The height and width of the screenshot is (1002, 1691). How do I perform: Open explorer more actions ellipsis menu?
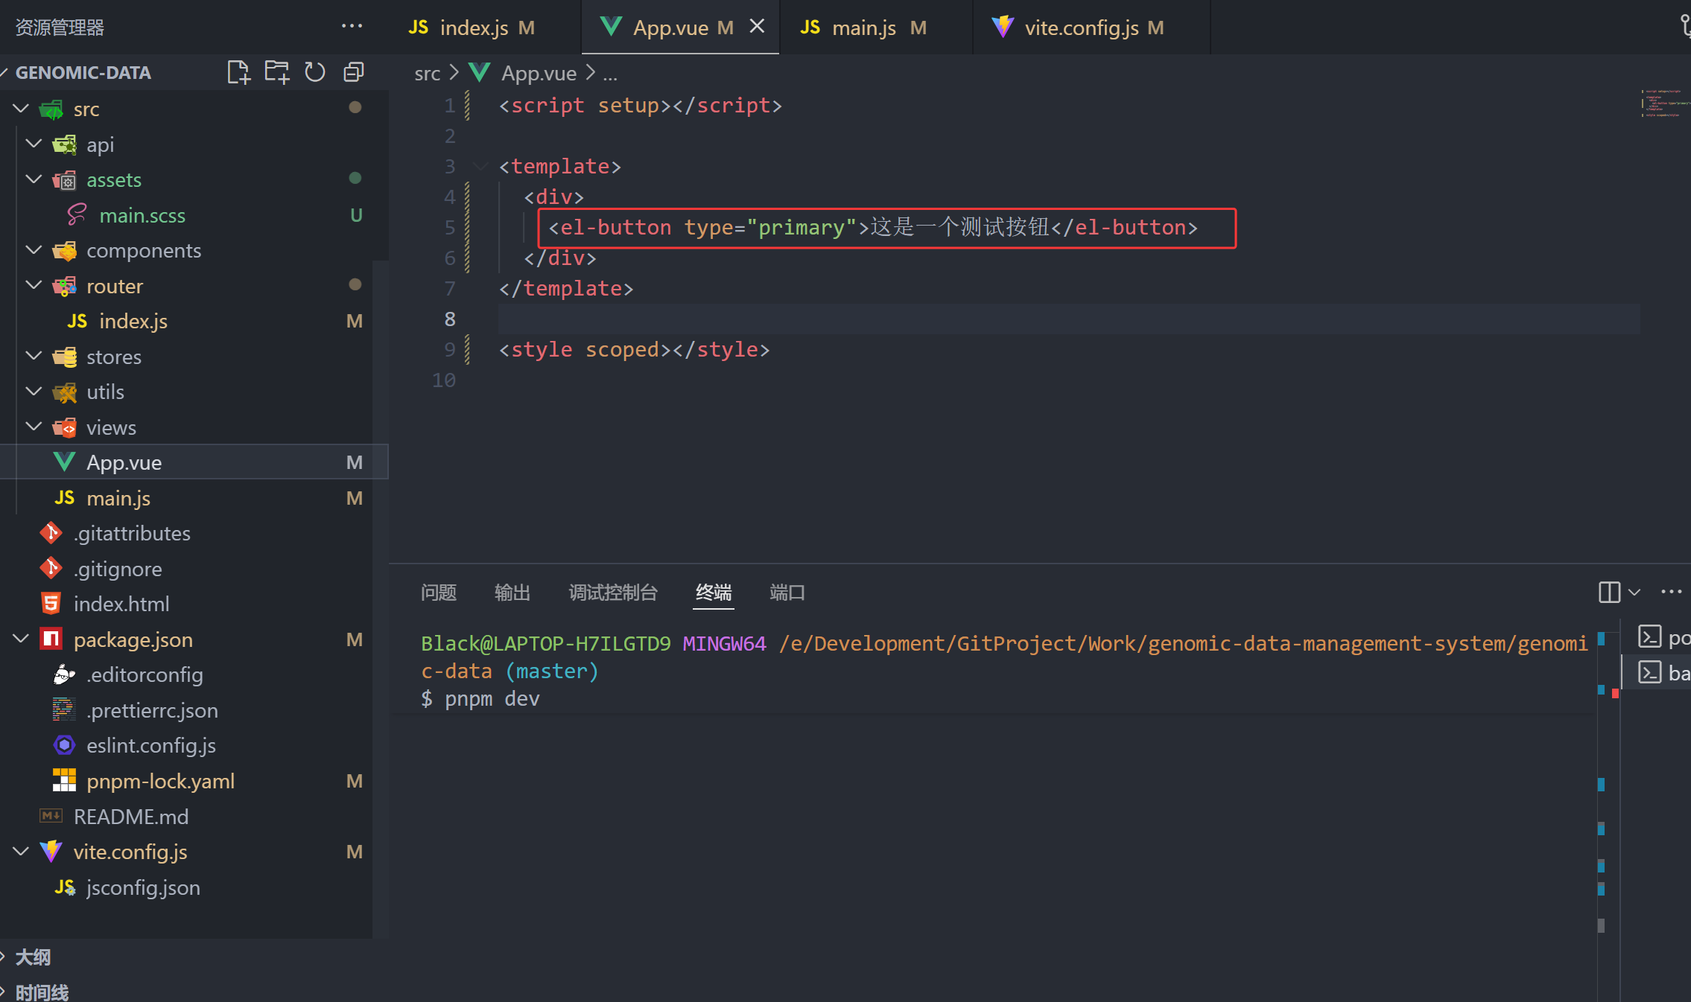pyautogui.click(x=352, y=27)
